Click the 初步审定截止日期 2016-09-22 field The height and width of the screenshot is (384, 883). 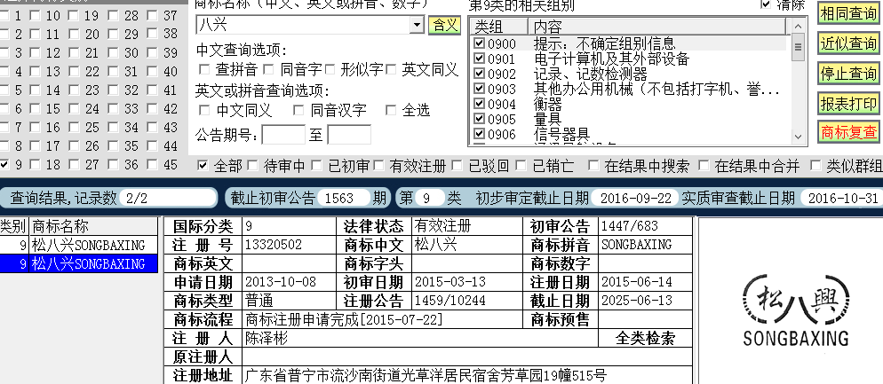(x=634, y=198)
